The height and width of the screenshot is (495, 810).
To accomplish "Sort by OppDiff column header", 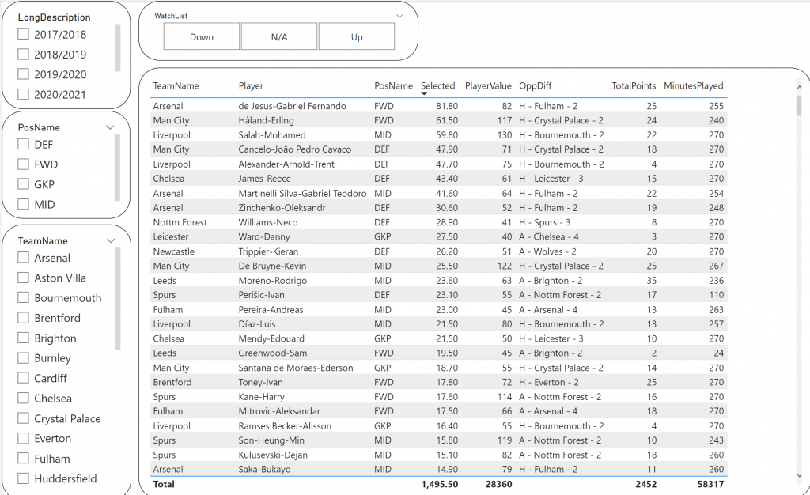I will [536, 85].
